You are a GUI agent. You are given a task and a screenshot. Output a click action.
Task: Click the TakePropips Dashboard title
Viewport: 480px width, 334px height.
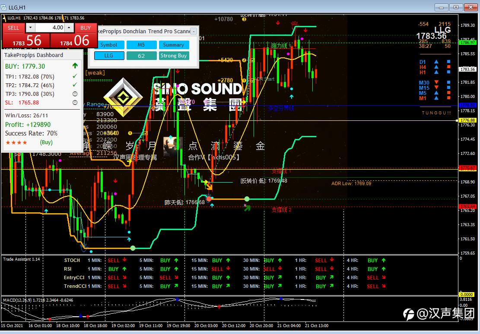34,55
